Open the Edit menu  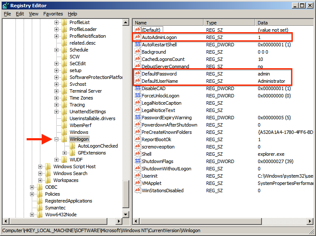tap(20, 14)
